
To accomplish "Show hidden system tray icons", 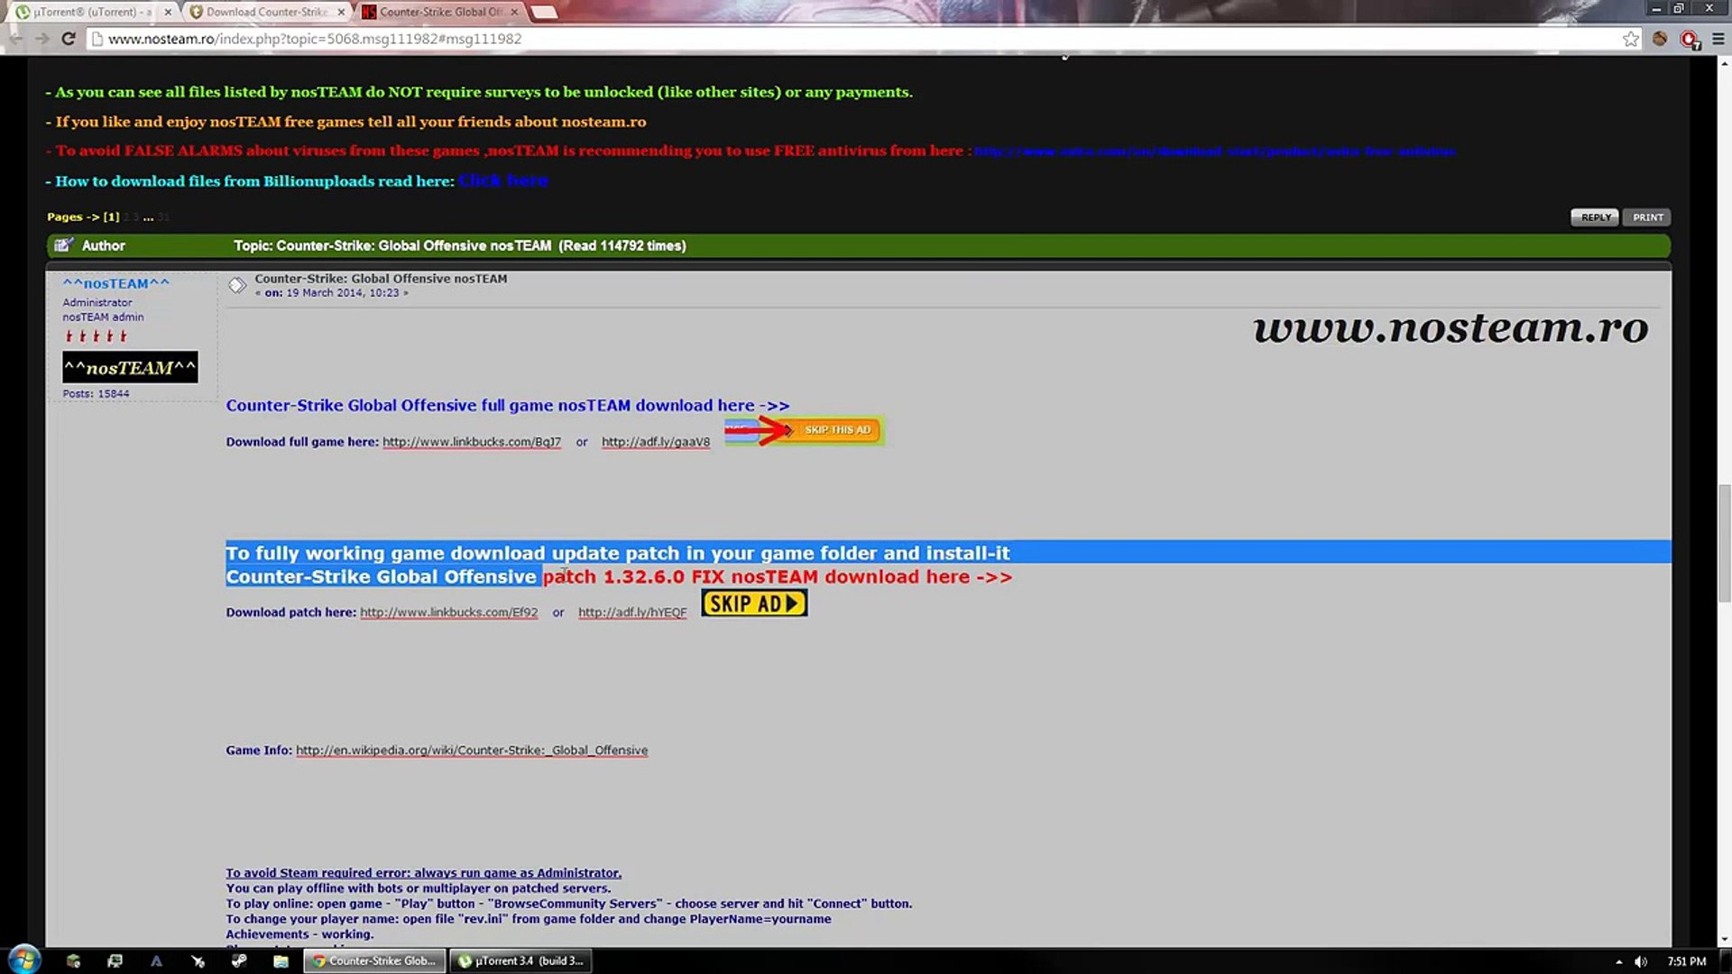I will [1618, 962].
